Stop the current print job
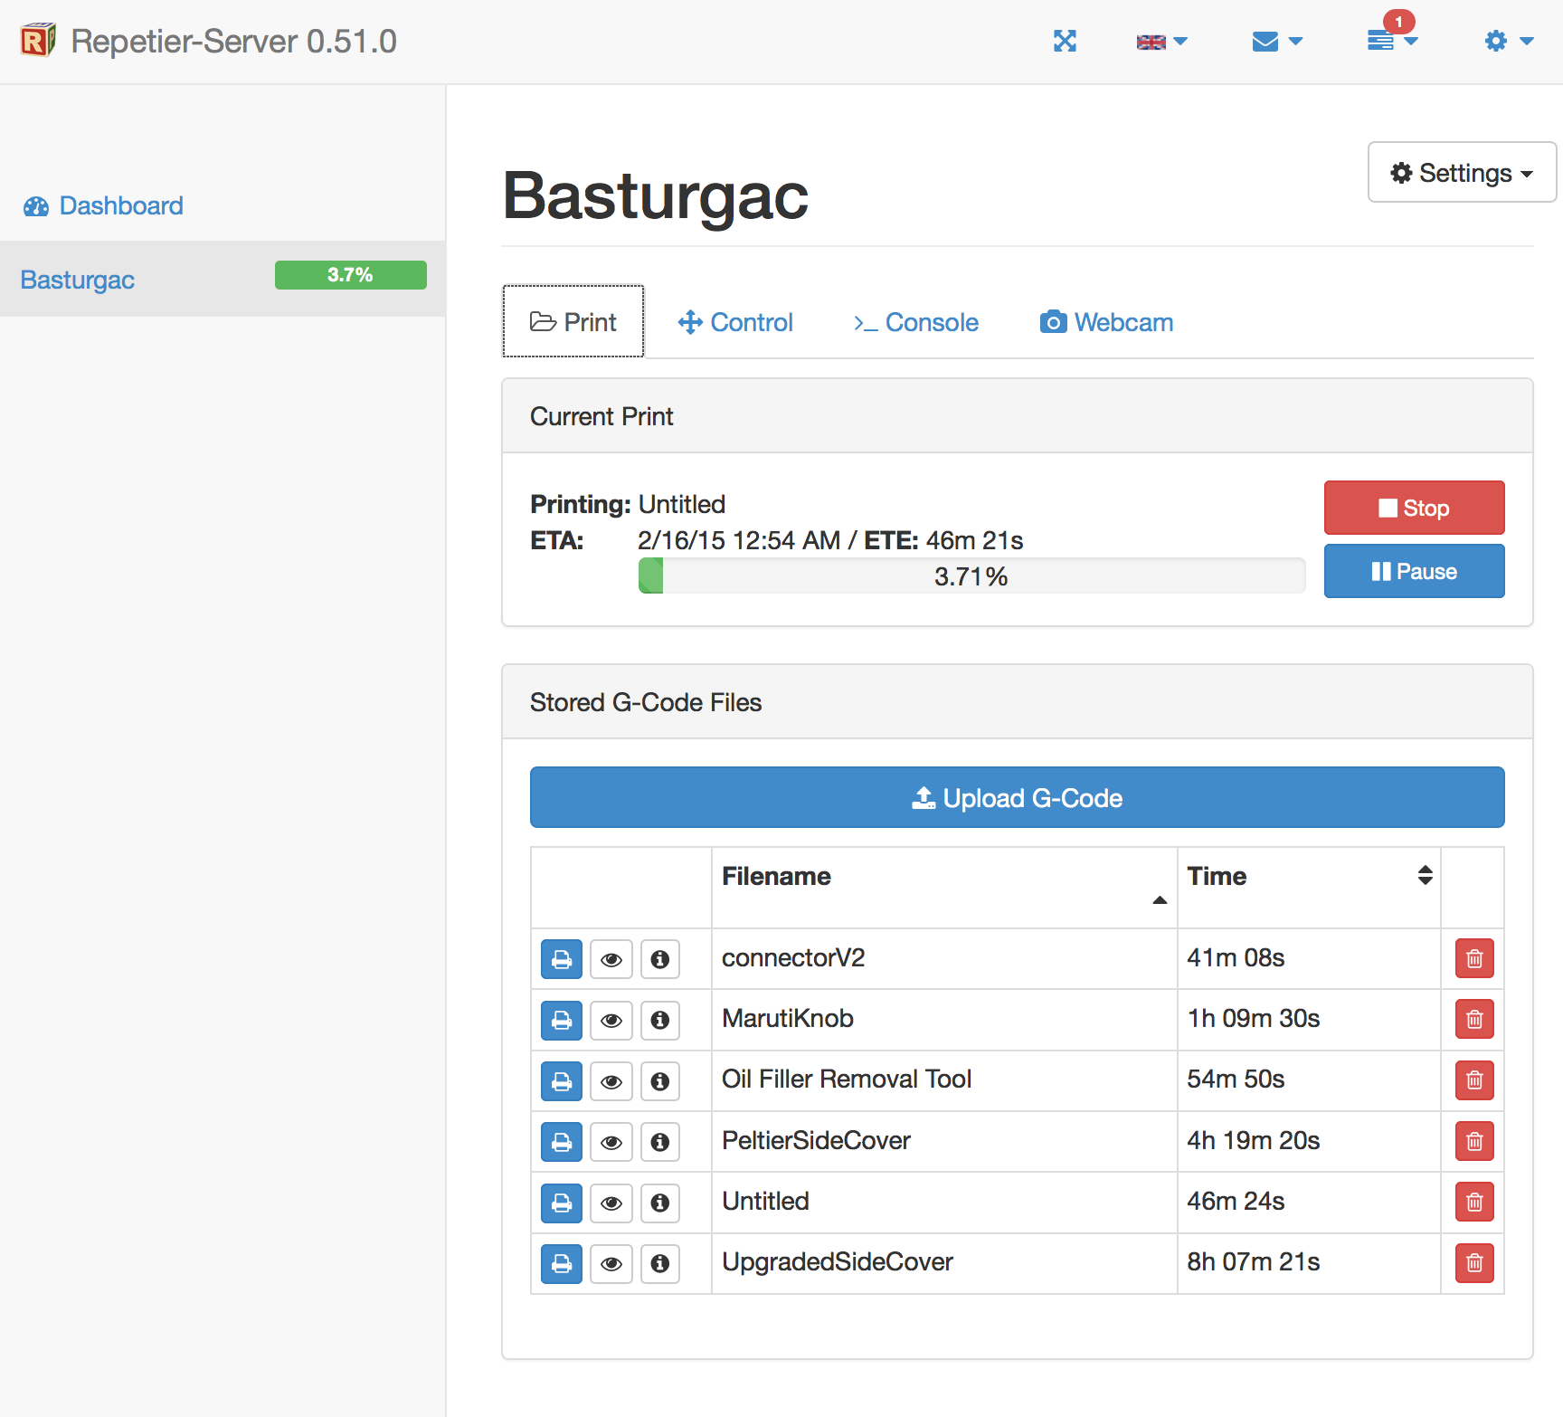1563x1417 pixels. point(1414,508)
